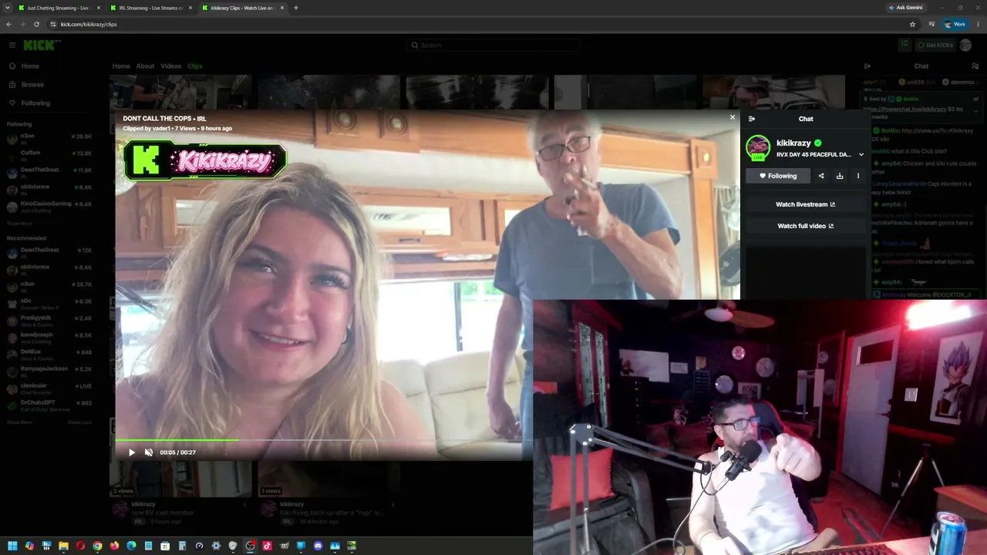Open the channel Home tab

[x=121, y=66]
